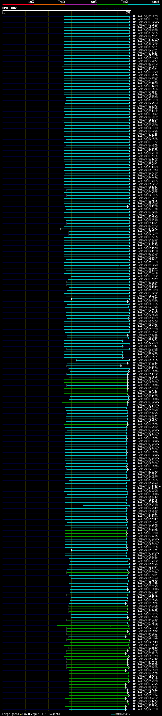Select hit UniRef100_P43256
Viewport: 162px width, 716px height.
coord(145,335)
